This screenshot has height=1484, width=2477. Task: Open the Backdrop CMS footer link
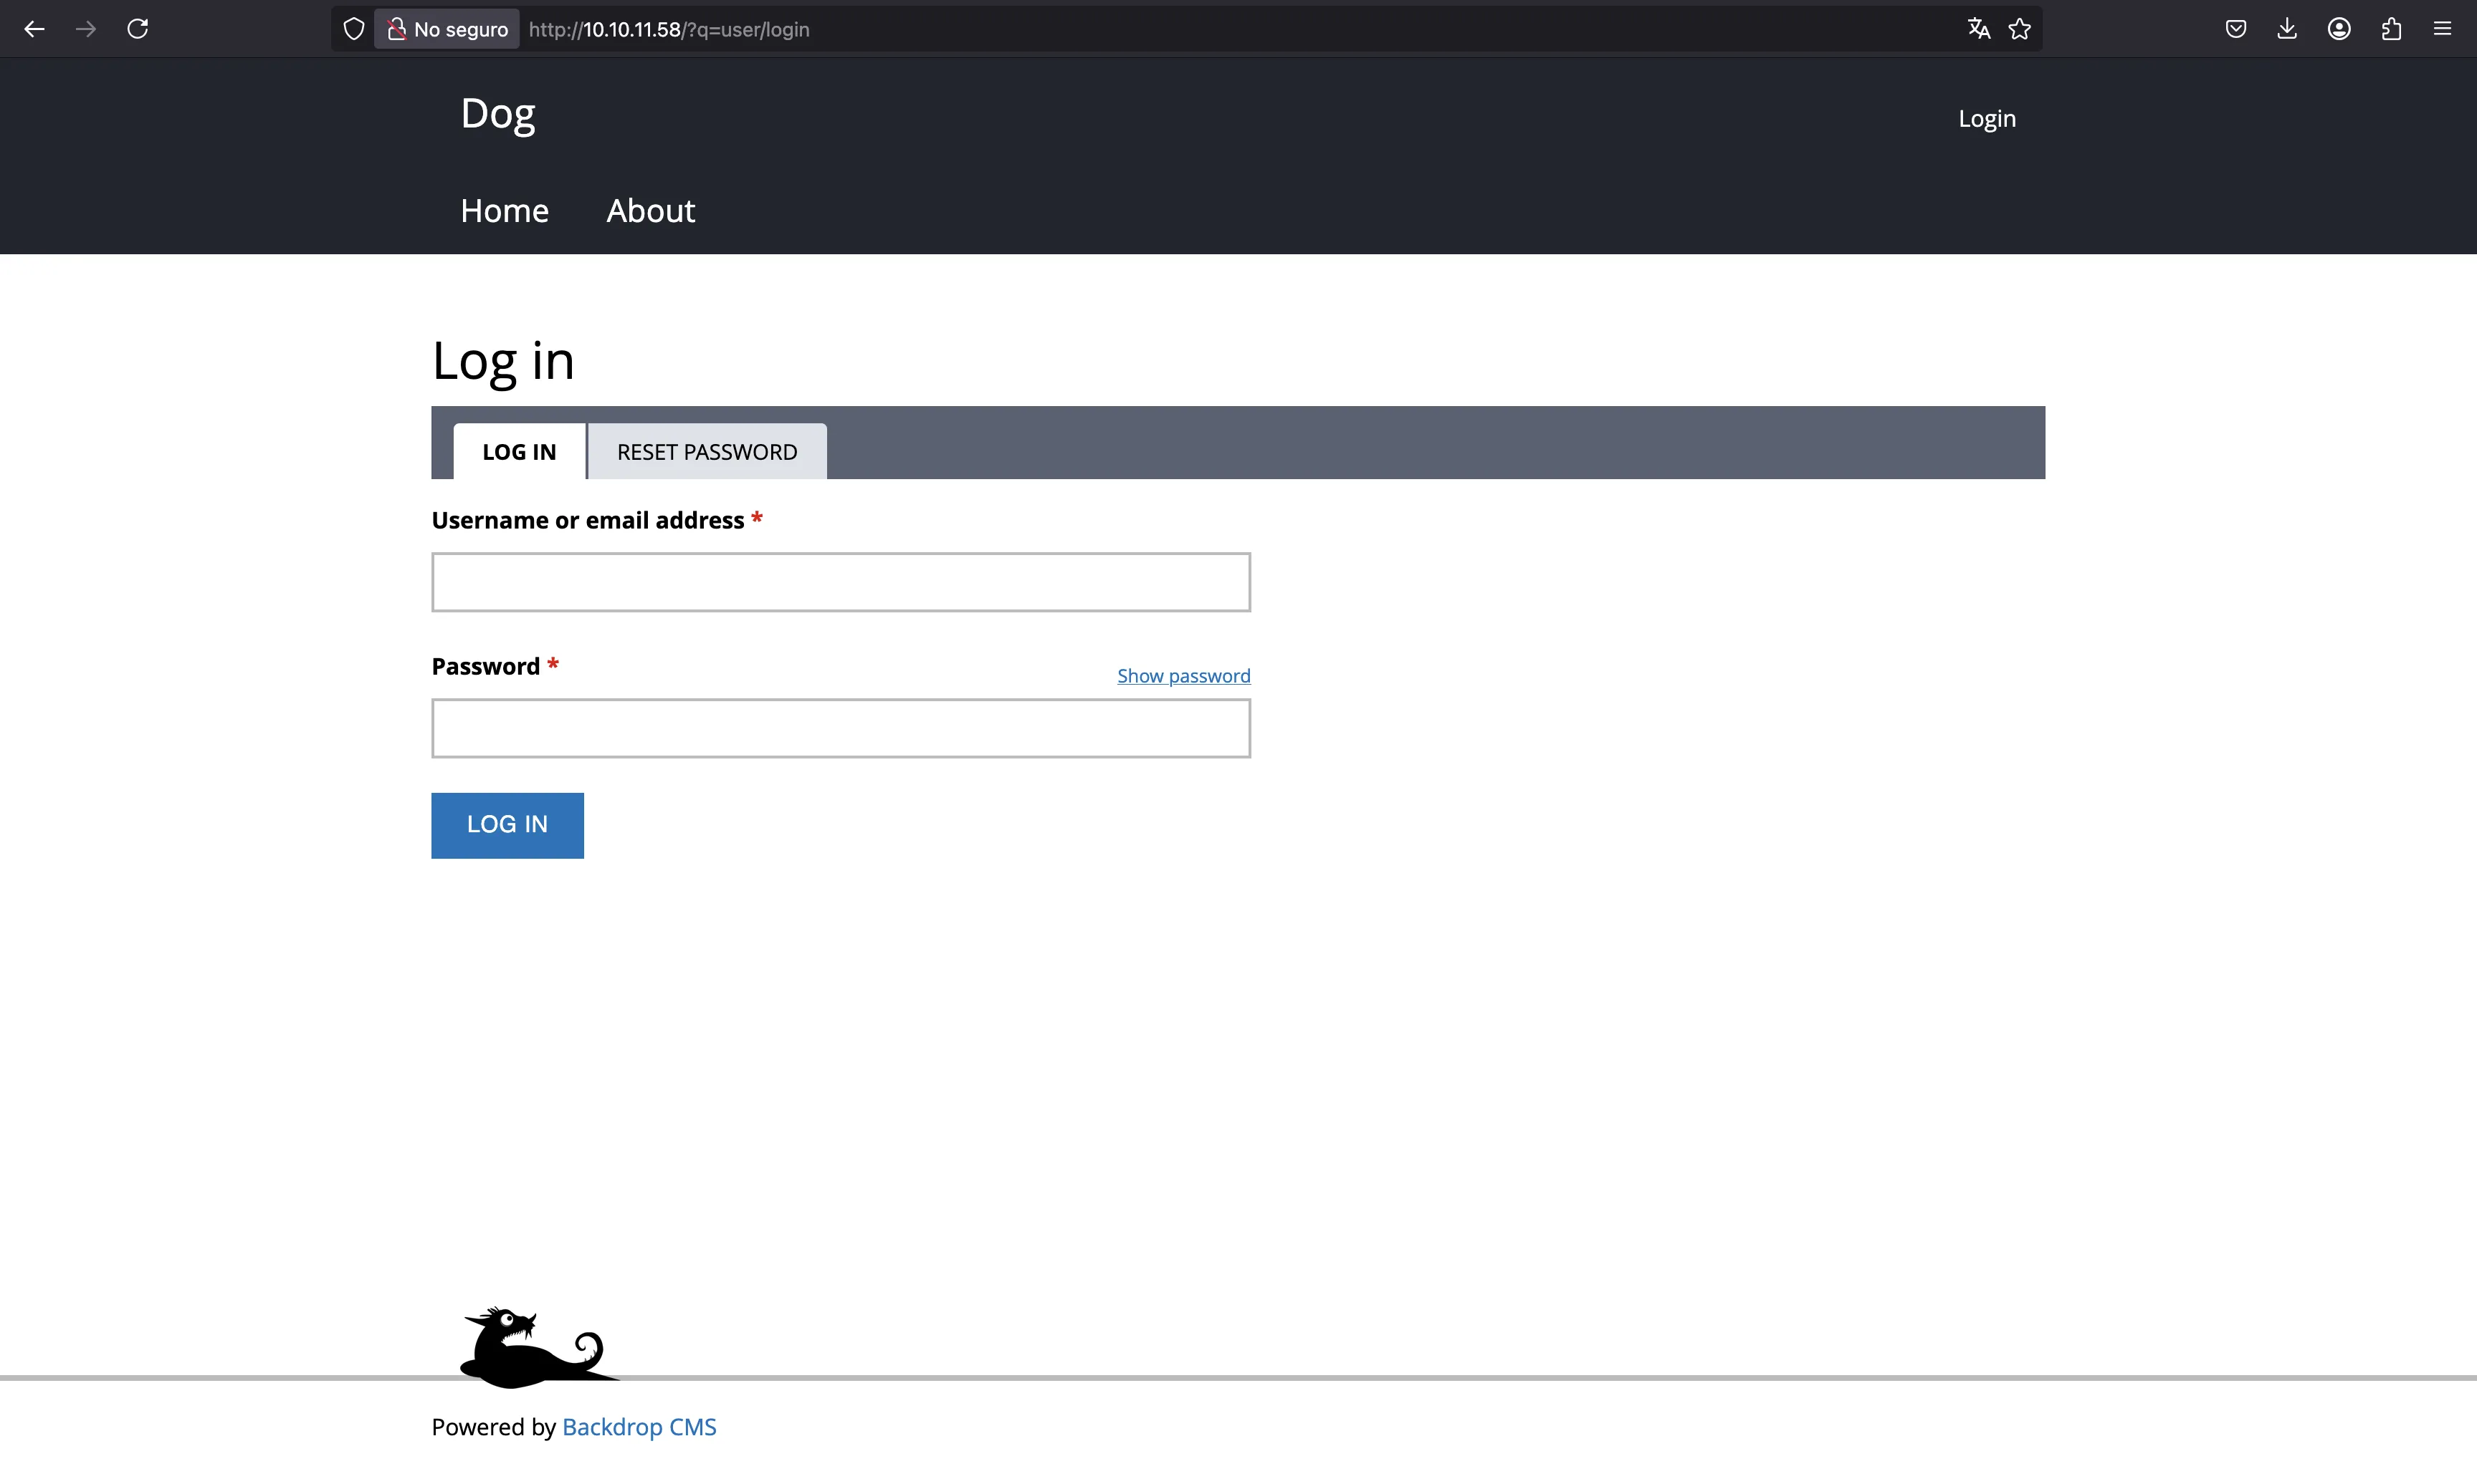pyautogui.click(x=639, y=1427)
